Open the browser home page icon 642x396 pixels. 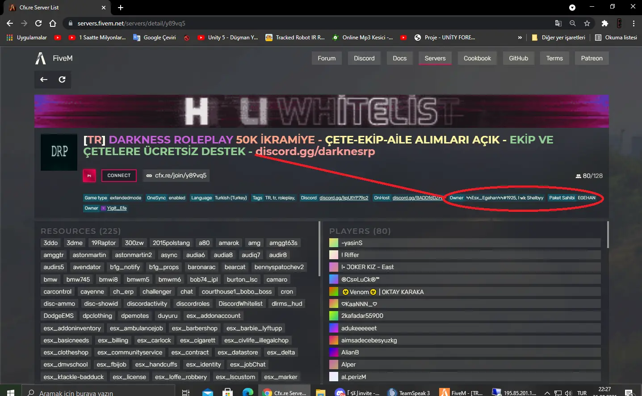(x=53, y=23)
